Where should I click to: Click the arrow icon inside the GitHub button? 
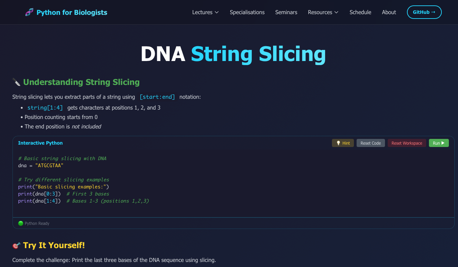(x=434, y=12)
